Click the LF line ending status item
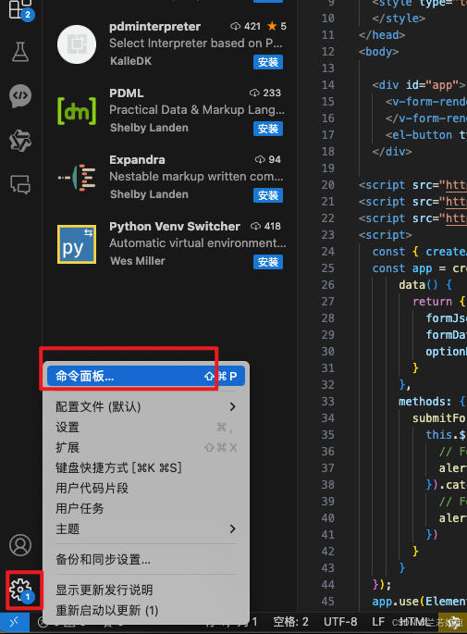Screen dimensions: 467x634 click(x=378, y=621)
